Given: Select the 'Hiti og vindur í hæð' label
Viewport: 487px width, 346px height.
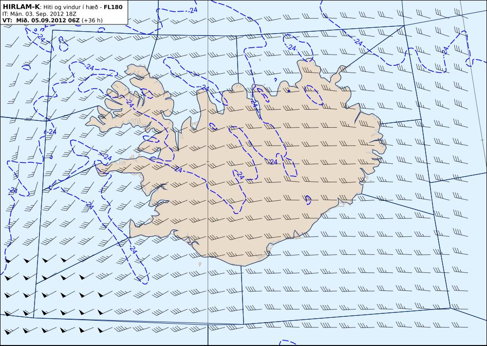Looking at the screenshot, I should tap(71, 7).
